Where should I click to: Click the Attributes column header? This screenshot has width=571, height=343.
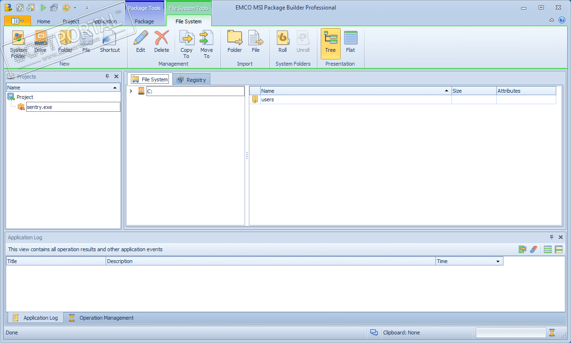coord(526,91)
